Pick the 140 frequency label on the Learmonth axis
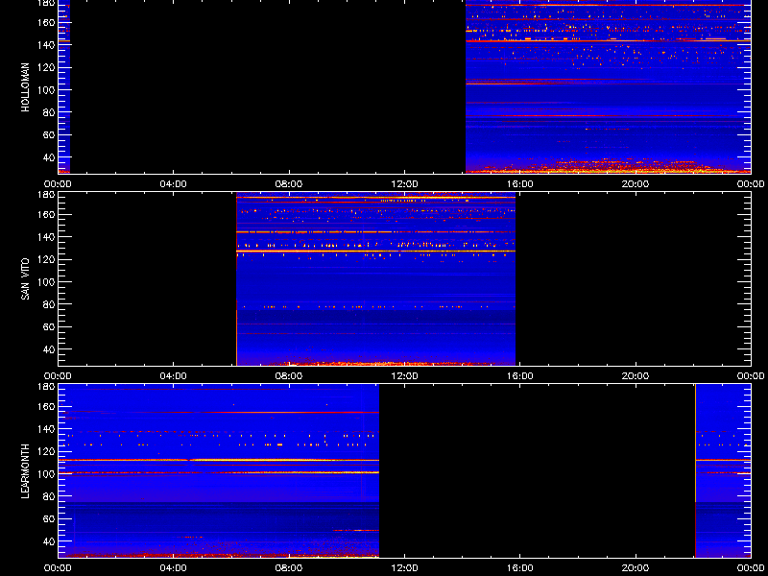The image size is (768, 576). point(47,429)
